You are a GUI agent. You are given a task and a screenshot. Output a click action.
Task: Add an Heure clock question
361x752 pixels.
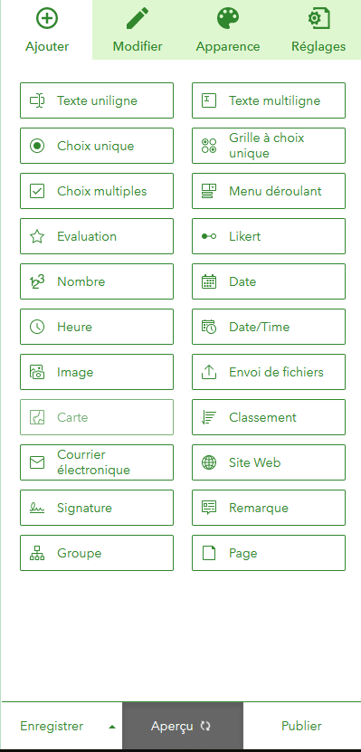pos(97,327)
